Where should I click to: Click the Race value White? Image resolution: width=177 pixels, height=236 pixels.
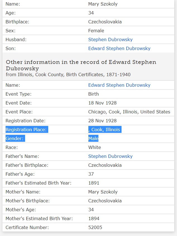(x=94, y=147)
